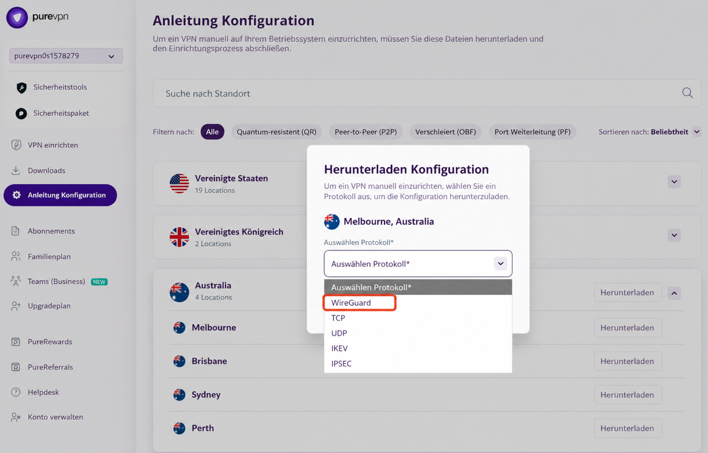Click the Anleitung Konfiguration gear icon
Image resolution: width=708 pixels, height=453 pixels.
[x=16, y=195]
